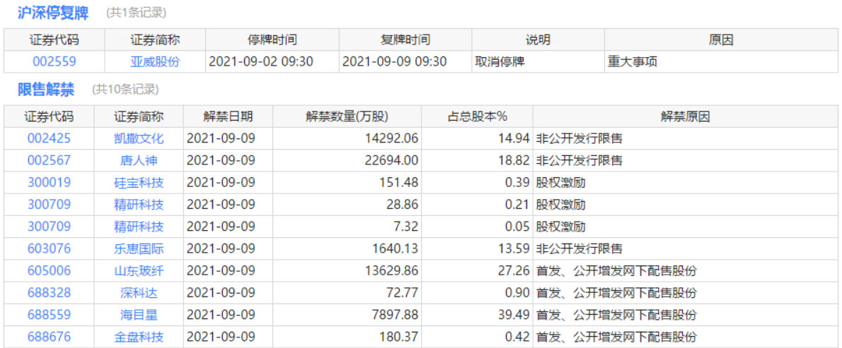
Task: Open stock code 603076
Action: click(x=49, y=248)
